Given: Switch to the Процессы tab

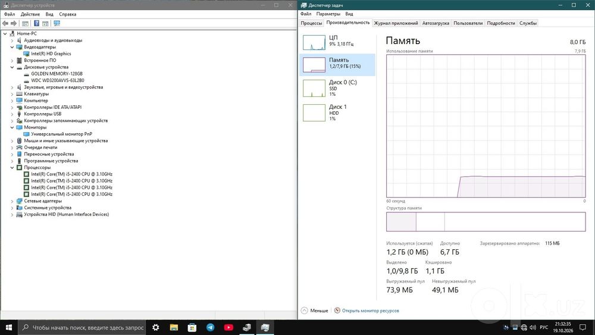Looking at the screenshot, I should [311, 23].
